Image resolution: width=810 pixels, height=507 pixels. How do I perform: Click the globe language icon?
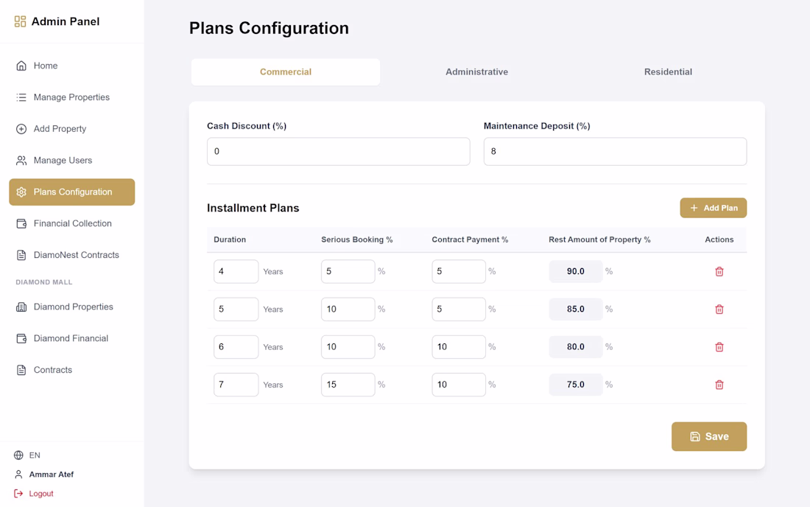tap(18, 455)
